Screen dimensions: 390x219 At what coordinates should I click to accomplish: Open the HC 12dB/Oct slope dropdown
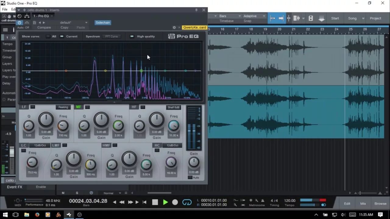(172, 145)
